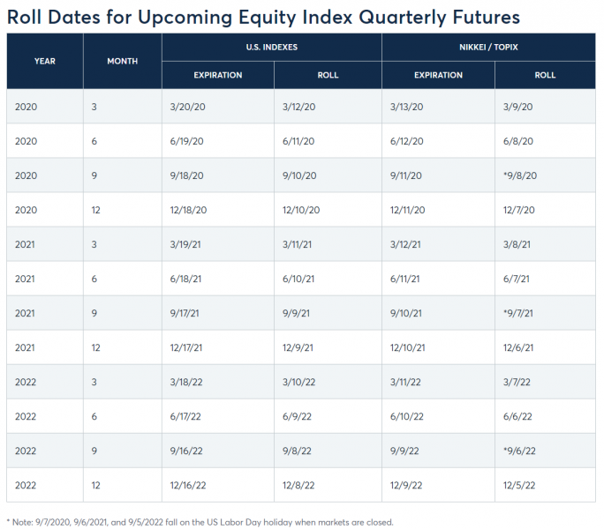The height and width of the screenshot is (529, 604).
Task: Click the YEAR column header
Action: tap(44, 61)
